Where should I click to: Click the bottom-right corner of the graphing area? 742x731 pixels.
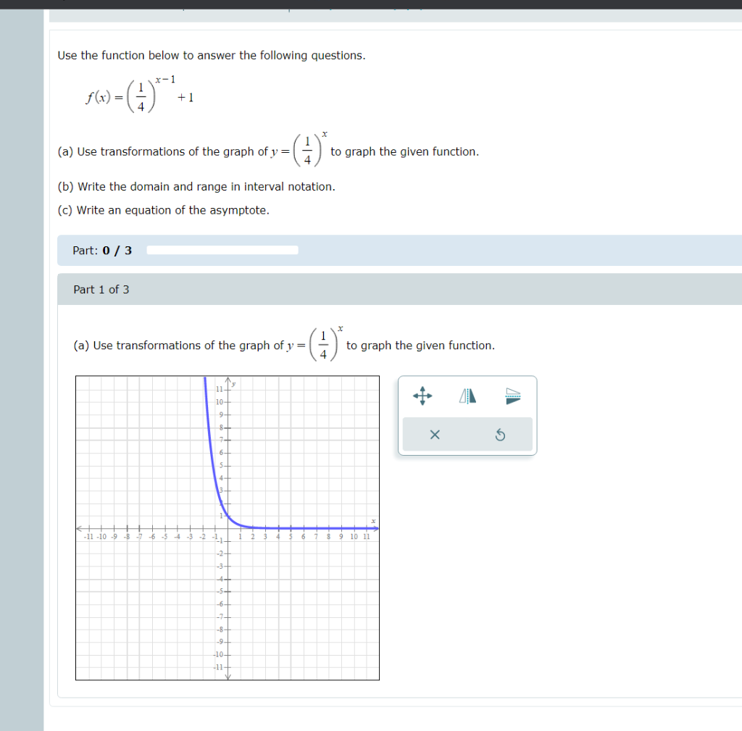point(378,680)
